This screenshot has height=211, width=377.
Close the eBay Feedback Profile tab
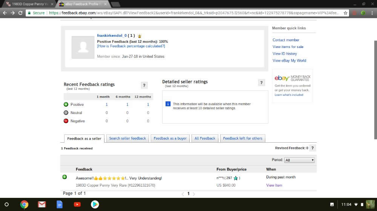click(105, 4)
